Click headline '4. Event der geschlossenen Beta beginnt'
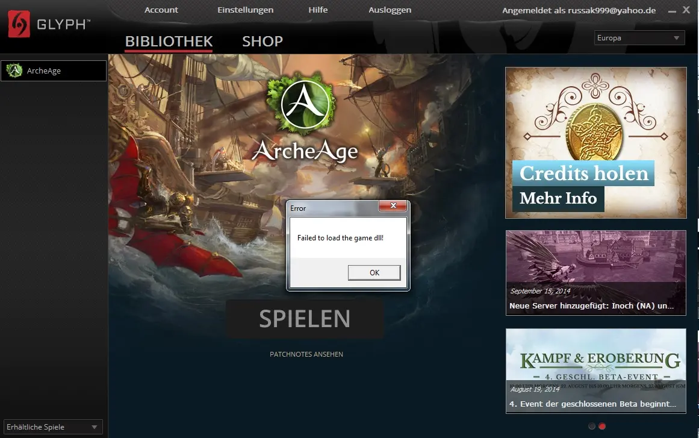This screenshot has height=438, width=699. tap(592, 404)
